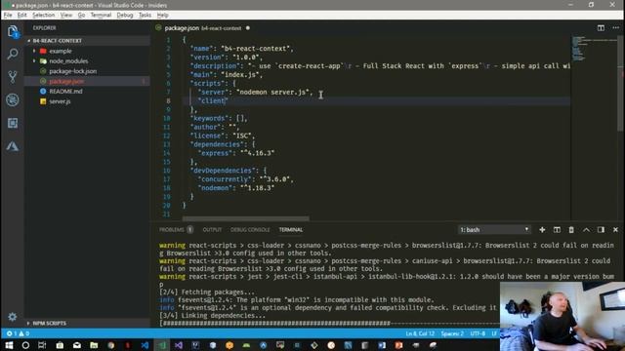Screen dimensions: 625x351
Task: Create a new terminal with plus icon
Action: point(542,230)
